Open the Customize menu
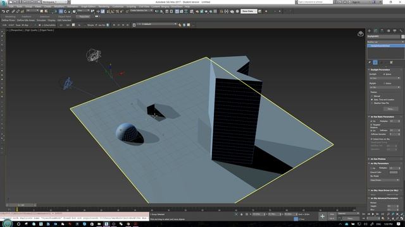This screenshot has width=405, height=227. point(118,6)
